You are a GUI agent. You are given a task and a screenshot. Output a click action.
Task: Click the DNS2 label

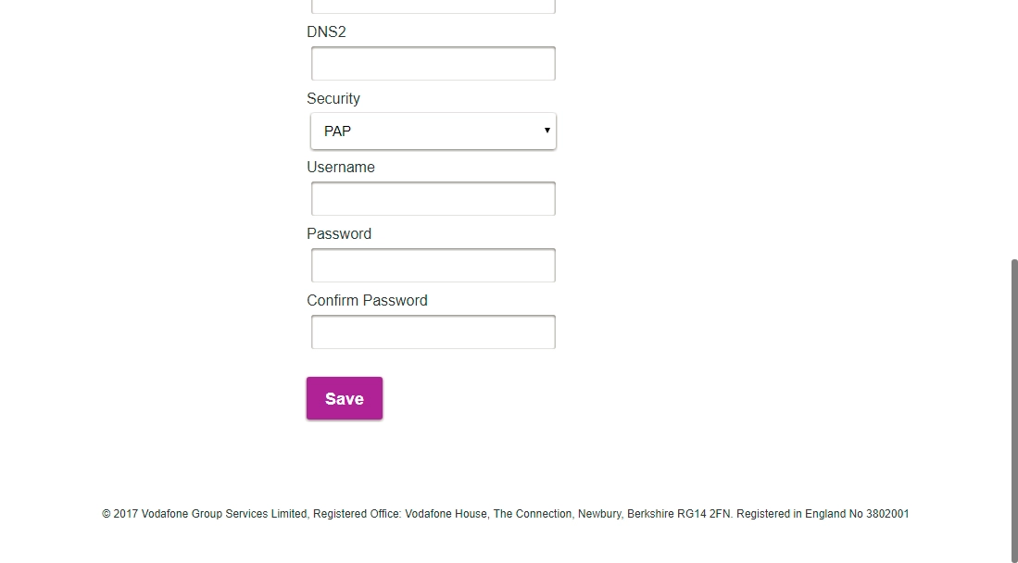(326, 31)
